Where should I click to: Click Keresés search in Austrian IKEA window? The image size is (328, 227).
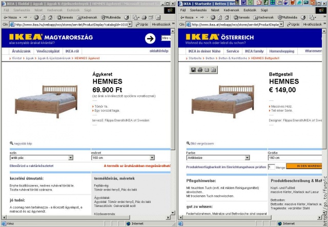[x=241, y=17]
